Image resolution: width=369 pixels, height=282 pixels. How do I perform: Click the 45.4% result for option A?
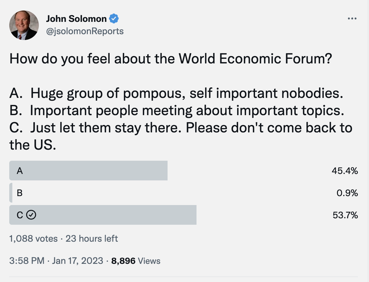pos(345,171)
